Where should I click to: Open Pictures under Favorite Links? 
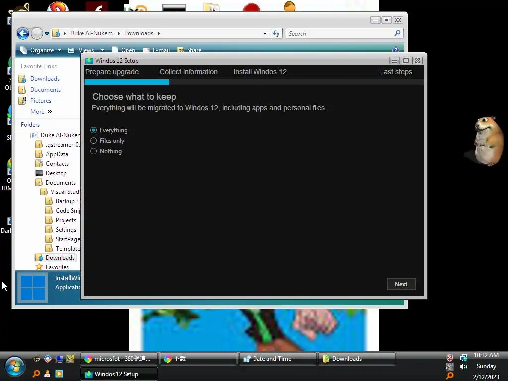[x=41, y=100]
